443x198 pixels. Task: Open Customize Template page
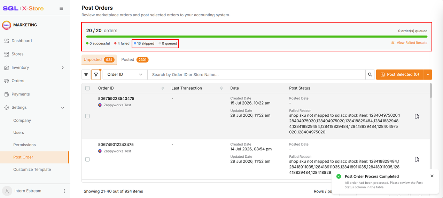pyautogui.click(x=32, y=170)
